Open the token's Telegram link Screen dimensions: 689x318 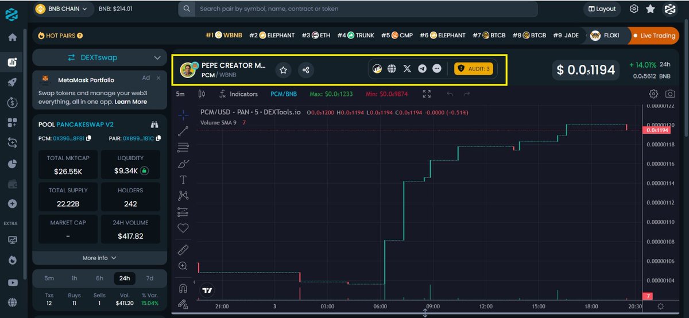[422, 69]
